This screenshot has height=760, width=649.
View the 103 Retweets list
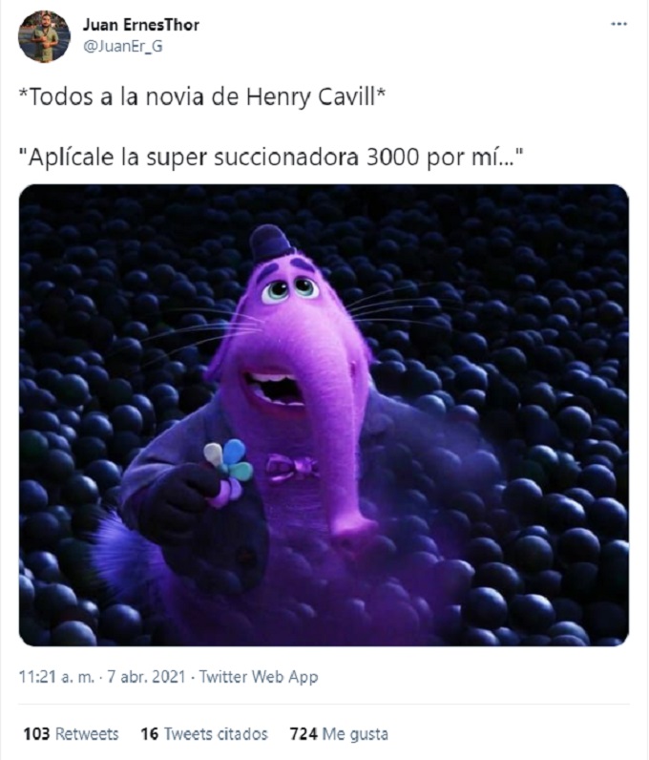[71, 734]
